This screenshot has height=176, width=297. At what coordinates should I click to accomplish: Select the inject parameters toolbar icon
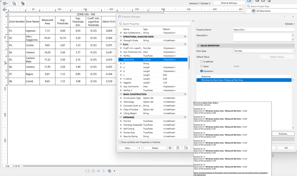(x=23, y=3)
